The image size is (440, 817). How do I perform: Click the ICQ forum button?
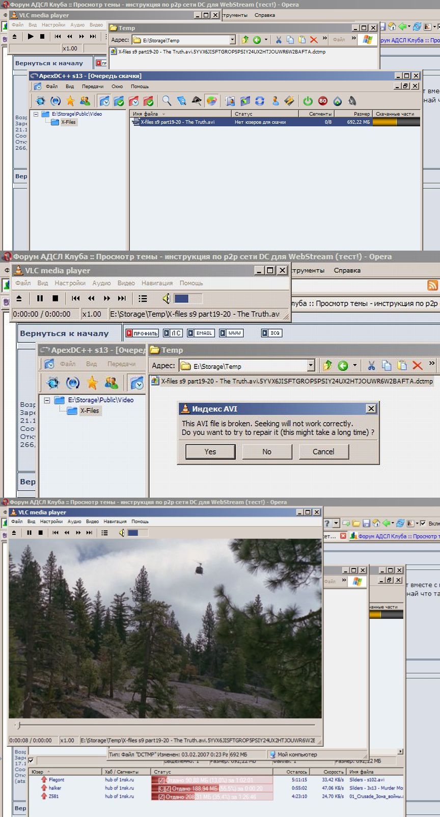point(271,333)
